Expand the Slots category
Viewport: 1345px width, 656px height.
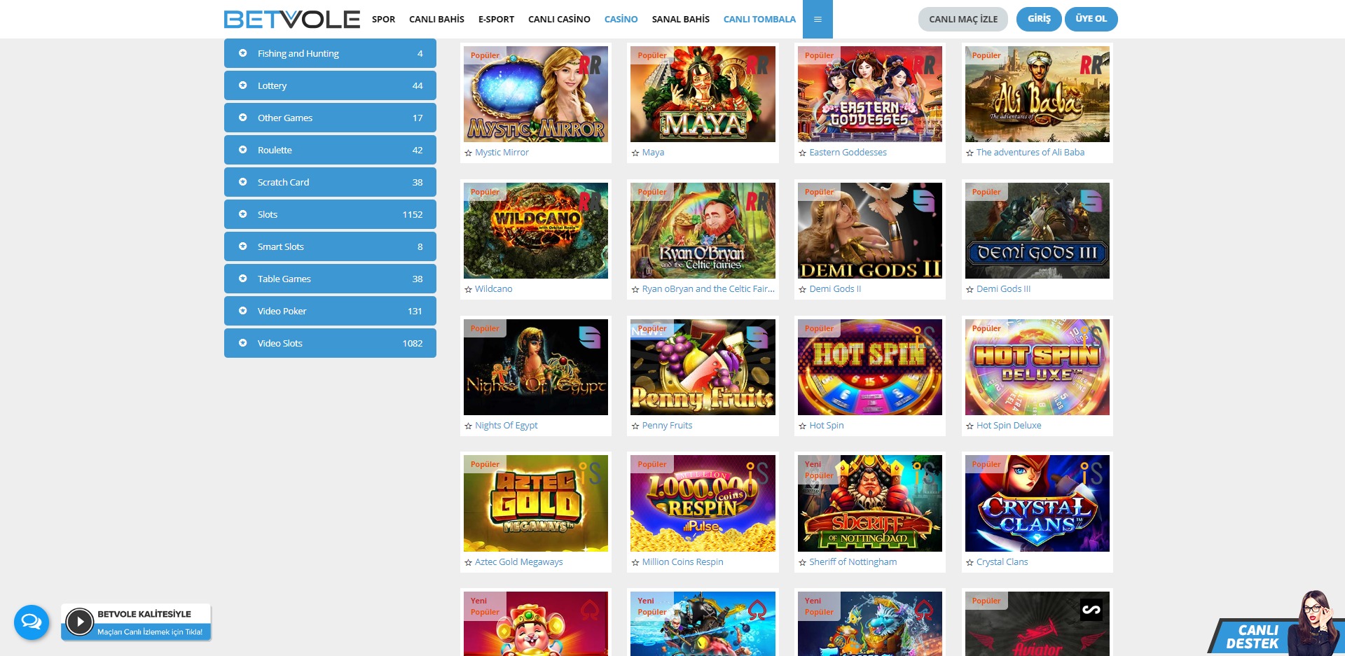[330, 214]
